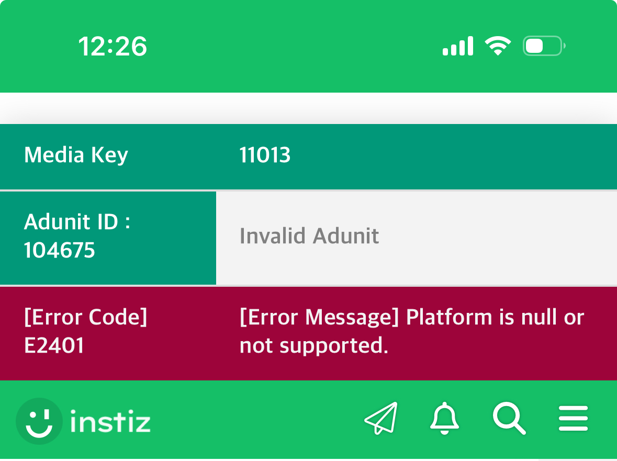Open messages via paper plane icon
617x461 pixels.
[382, 418]
